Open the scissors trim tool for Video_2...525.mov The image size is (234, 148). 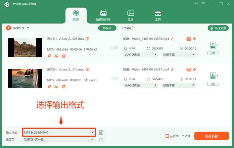click(x=56, y=56)
